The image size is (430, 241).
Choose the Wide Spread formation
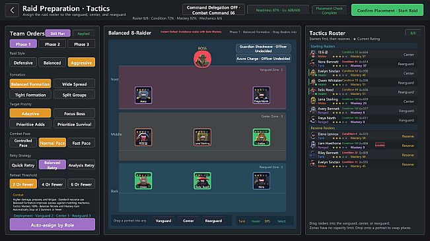pyautogui.click(x=75, y=84)
